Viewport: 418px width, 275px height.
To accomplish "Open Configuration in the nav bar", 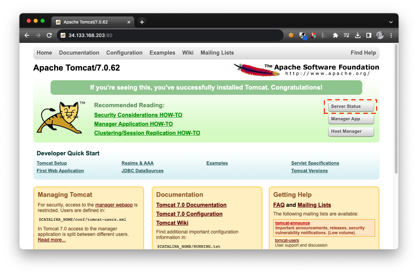I will point(124,53).
